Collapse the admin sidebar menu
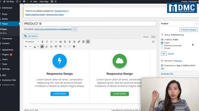Viewport: 199px width, 111px height. [x=8, y=85]
